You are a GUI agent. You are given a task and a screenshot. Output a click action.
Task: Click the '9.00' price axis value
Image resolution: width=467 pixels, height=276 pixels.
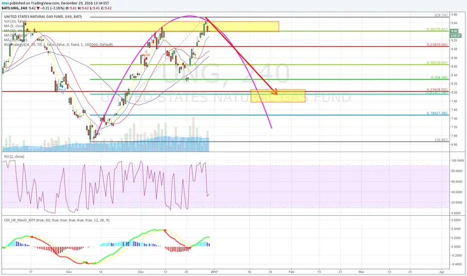[454, 49]
